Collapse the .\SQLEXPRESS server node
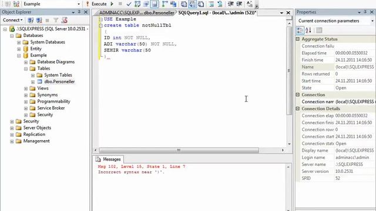Viewport: 376px width, 211px height. point(5,29)
